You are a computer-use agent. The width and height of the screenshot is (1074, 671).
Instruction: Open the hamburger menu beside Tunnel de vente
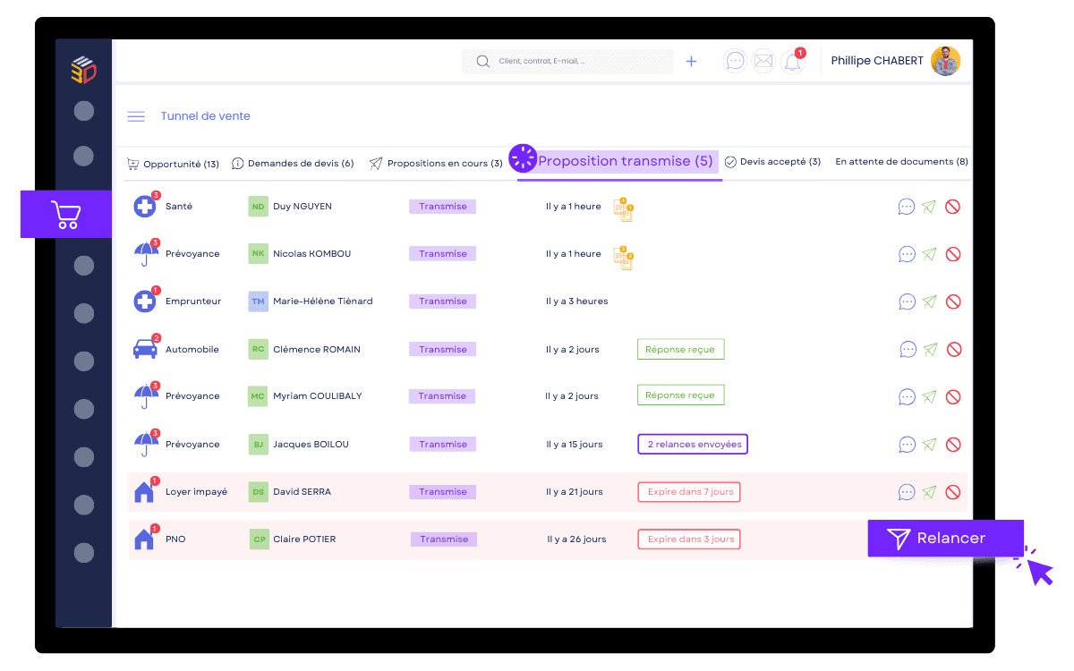click(136, 116)
